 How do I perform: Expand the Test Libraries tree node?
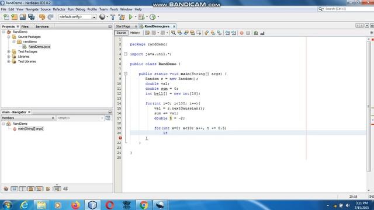point(9,61)
